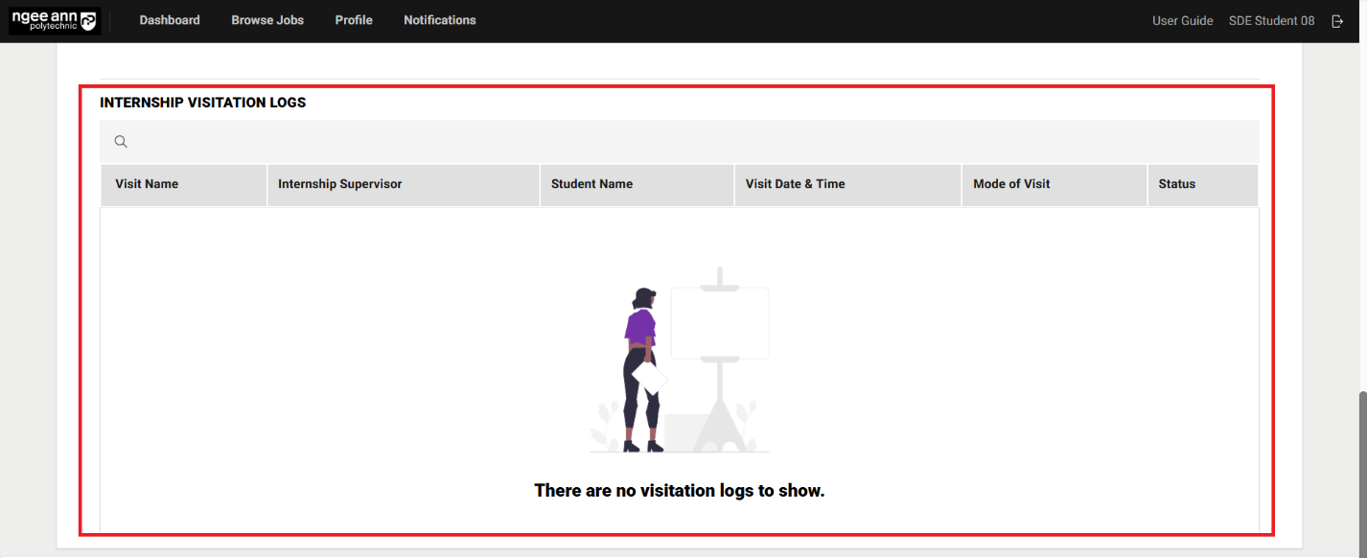The height and width of the screenshot is (558, 1367).
Task: Sort by the Visit Date & Time column
Action: coord(796,184)
